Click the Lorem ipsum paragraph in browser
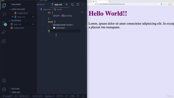 [x=131, y=25]
